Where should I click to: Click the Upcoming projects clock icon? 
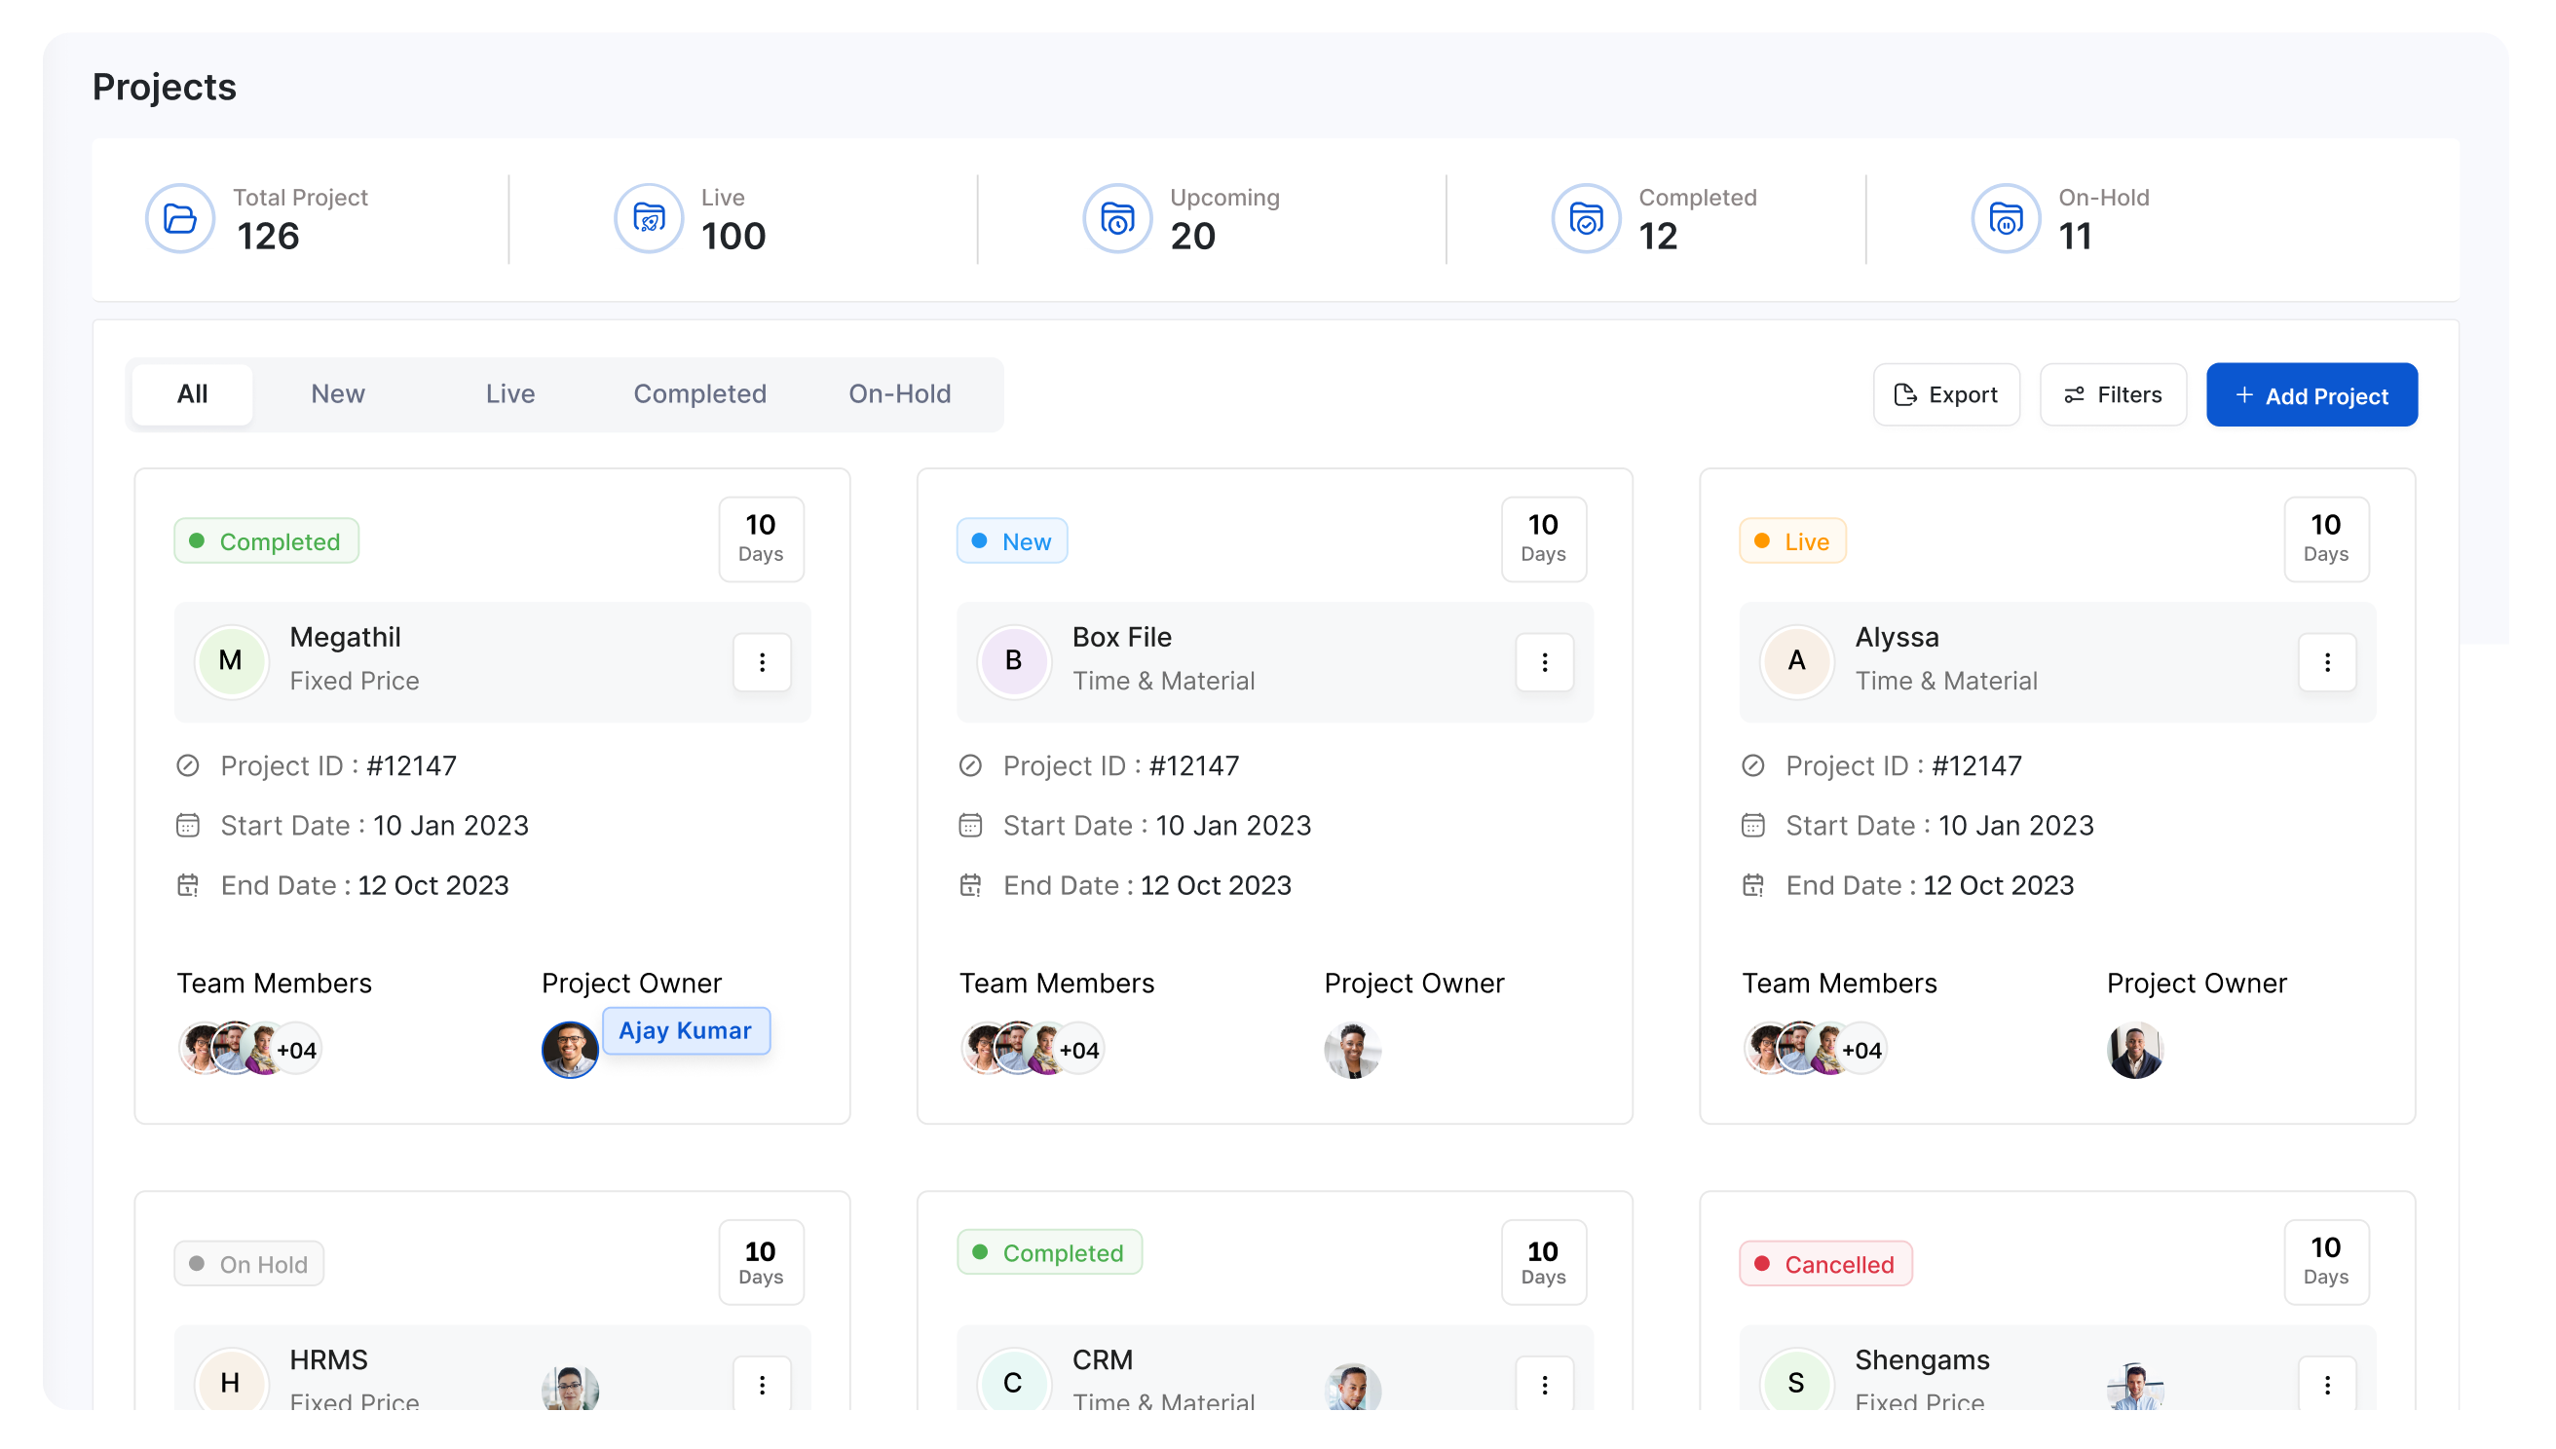[1117, 218]
